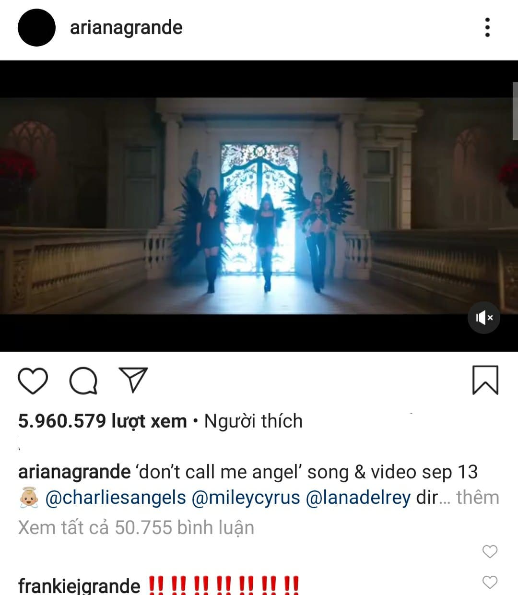Open @charliesangels mention

coord(116,498)
